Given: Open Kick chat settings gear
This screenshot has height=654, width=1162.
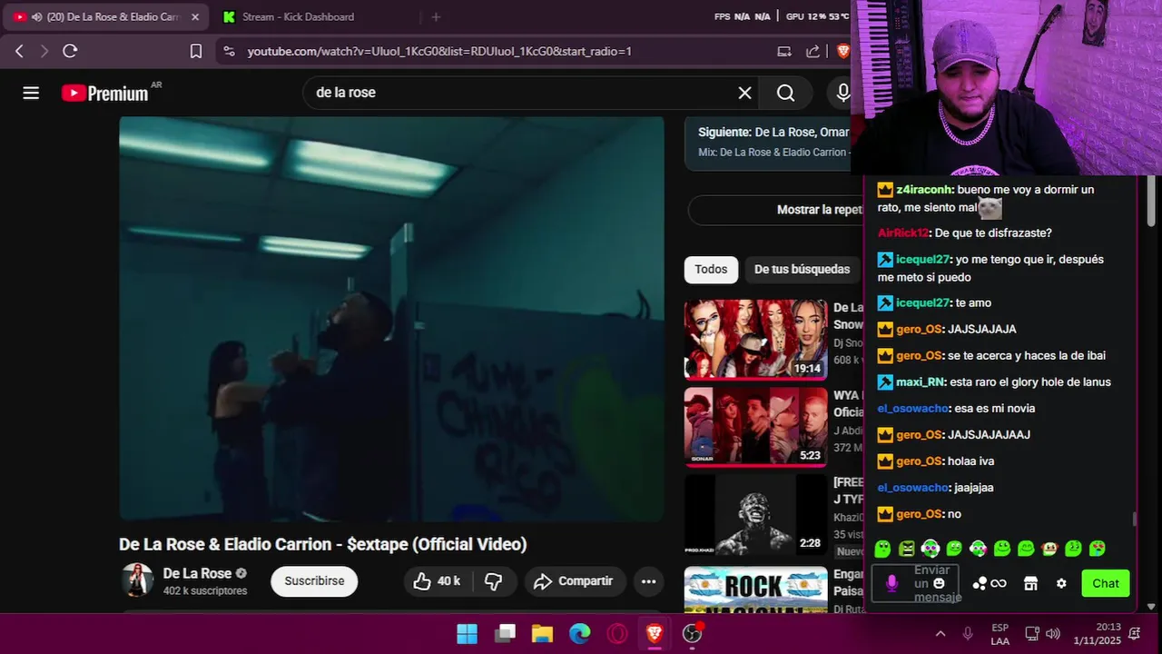Looking at the screenshot, I should tap(1061, 583).
